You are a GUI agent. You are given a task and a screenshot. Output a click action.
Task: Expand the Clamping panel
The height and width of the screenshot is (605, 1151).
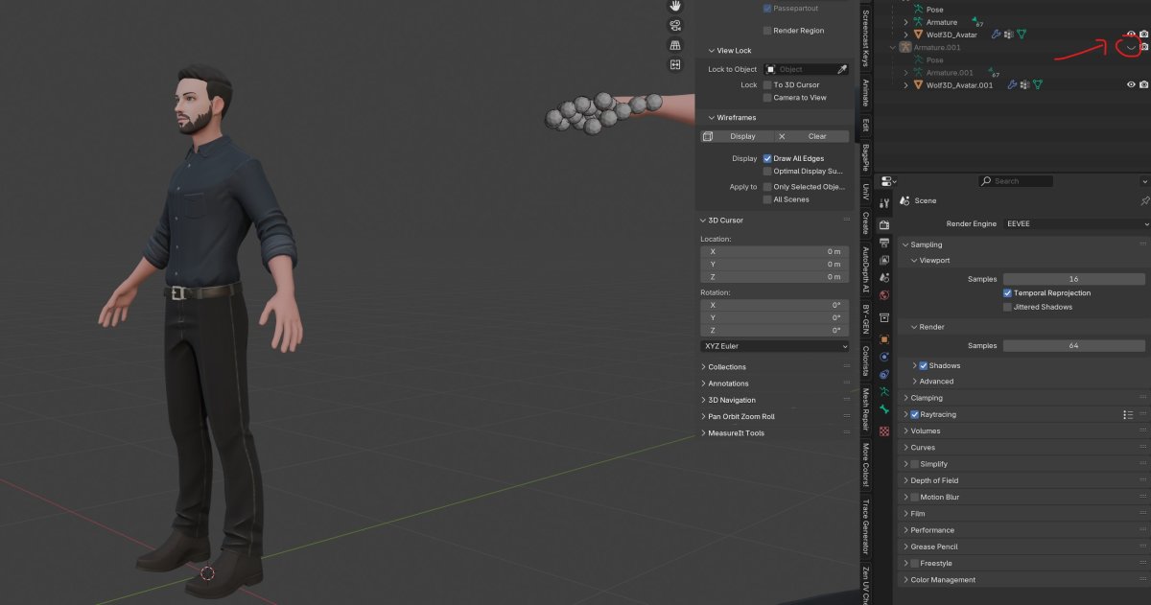click(x=927, y=398)
